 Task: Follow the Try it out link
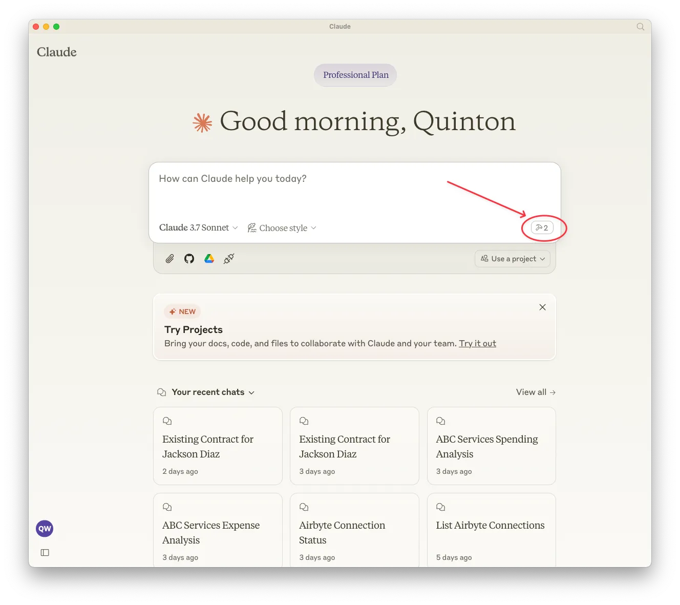click(477, 344)
